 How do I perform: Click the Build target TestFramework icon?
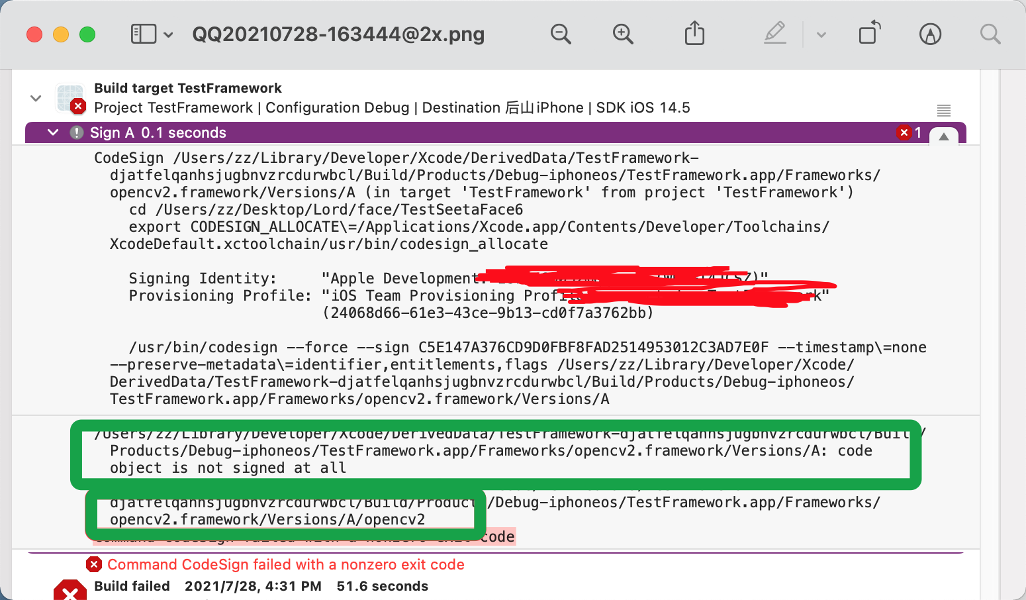[70, 98]
